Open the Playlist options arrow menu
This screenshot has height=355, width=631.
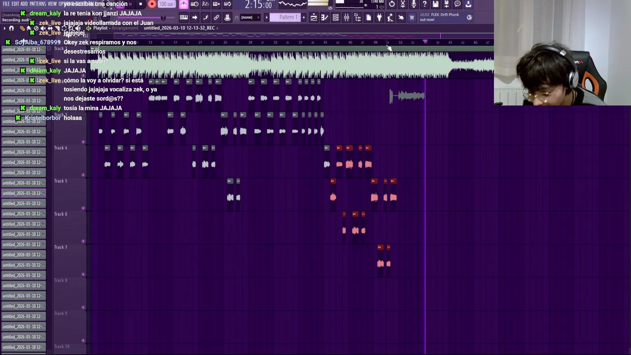point(4,29)
